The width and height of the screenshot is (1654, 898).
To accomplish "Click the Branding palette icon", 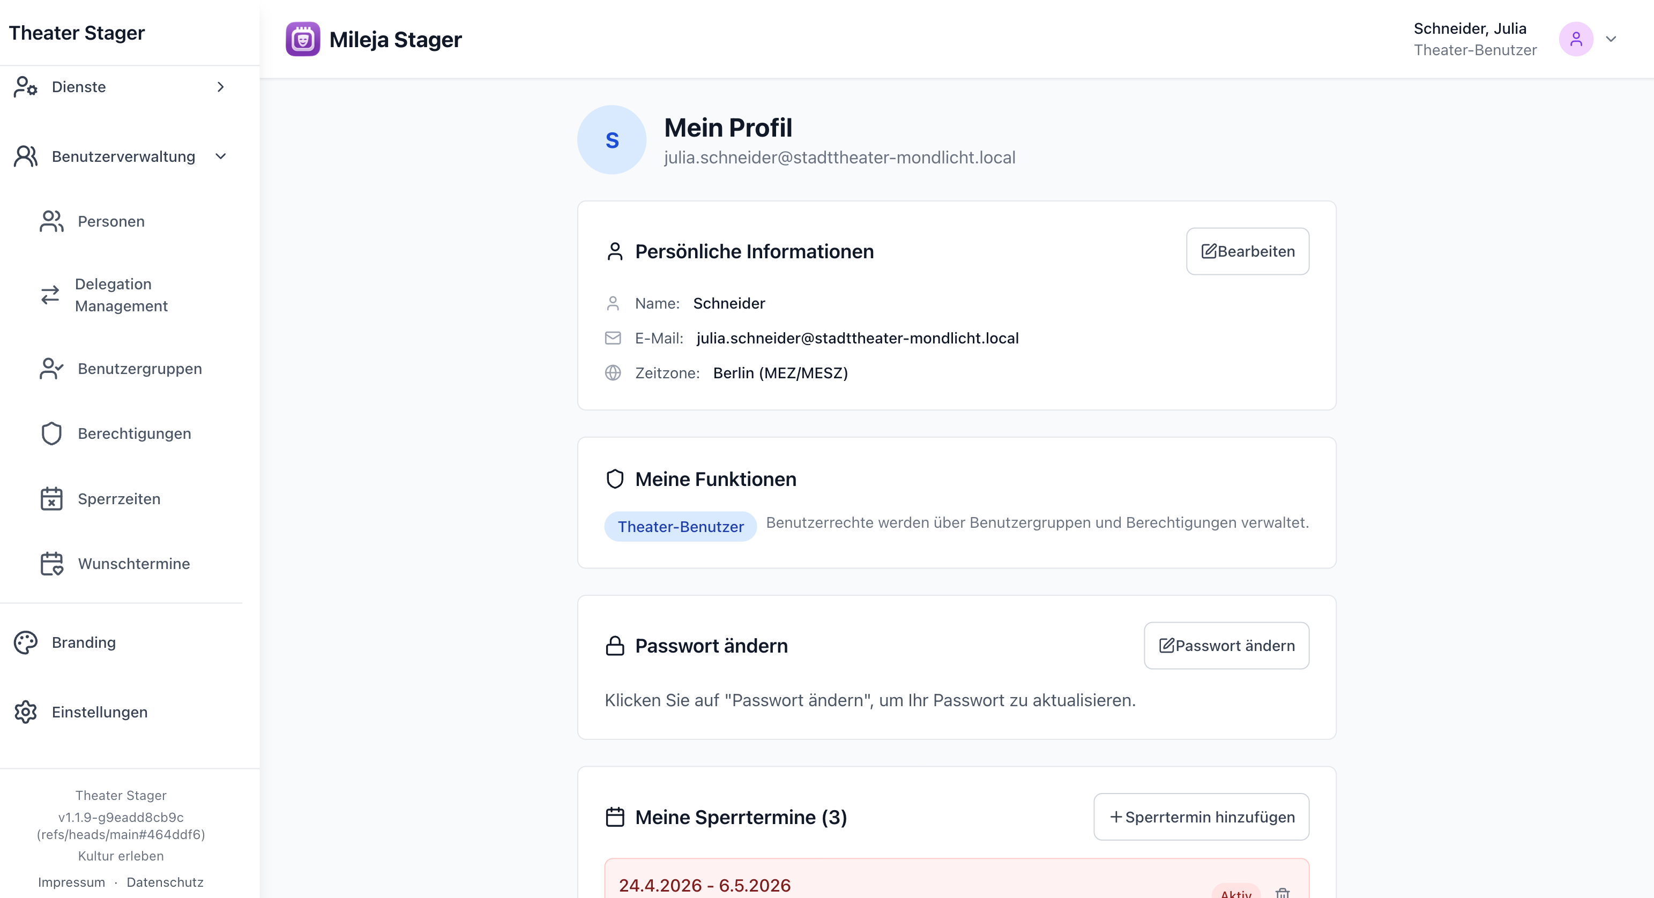I will pos(26,642).
